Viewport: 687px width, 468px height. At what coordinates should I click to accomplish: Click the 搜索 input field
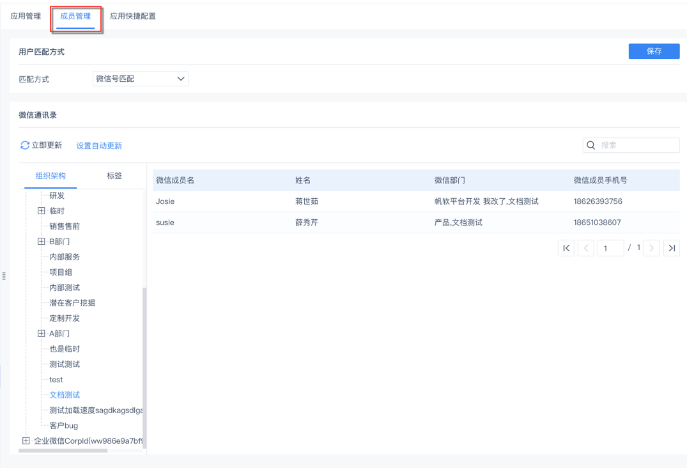click(631, 145)
